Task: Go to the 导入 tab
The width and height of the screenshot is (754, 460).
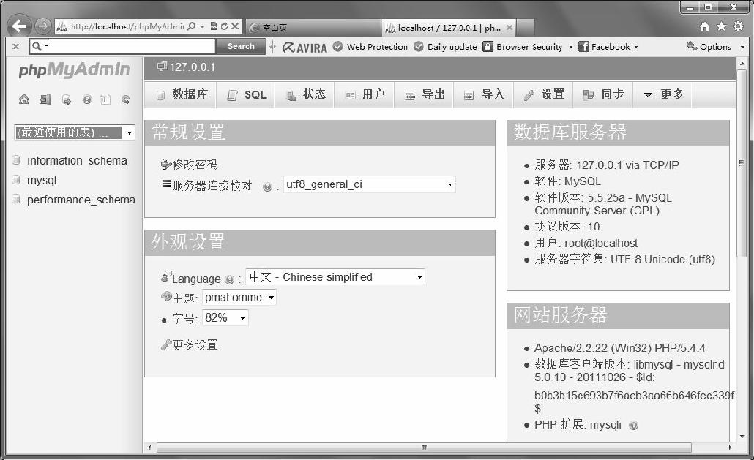Action: pos(484,94)
